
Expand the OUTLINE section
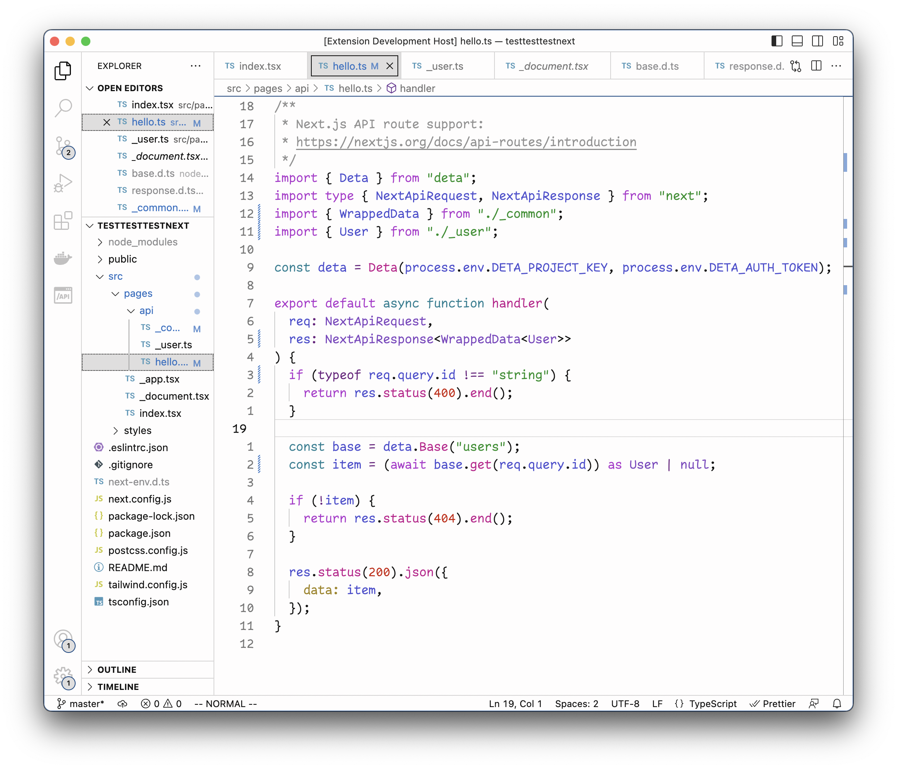point(117,670)
